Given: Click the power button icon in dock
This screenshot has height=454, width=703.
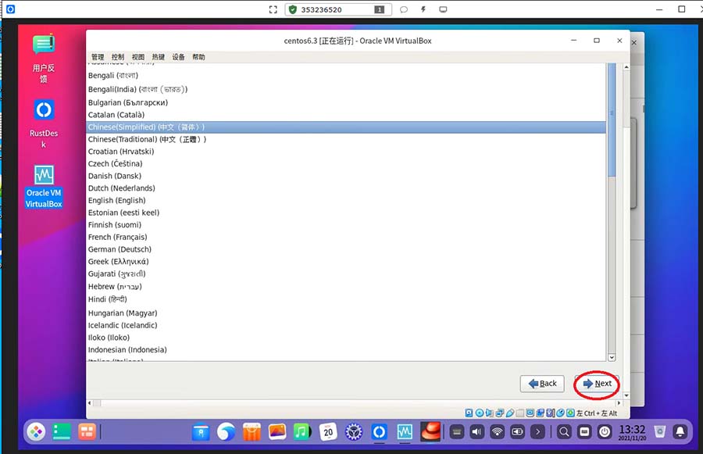Looking at the screenshot, I should point(605,432).
